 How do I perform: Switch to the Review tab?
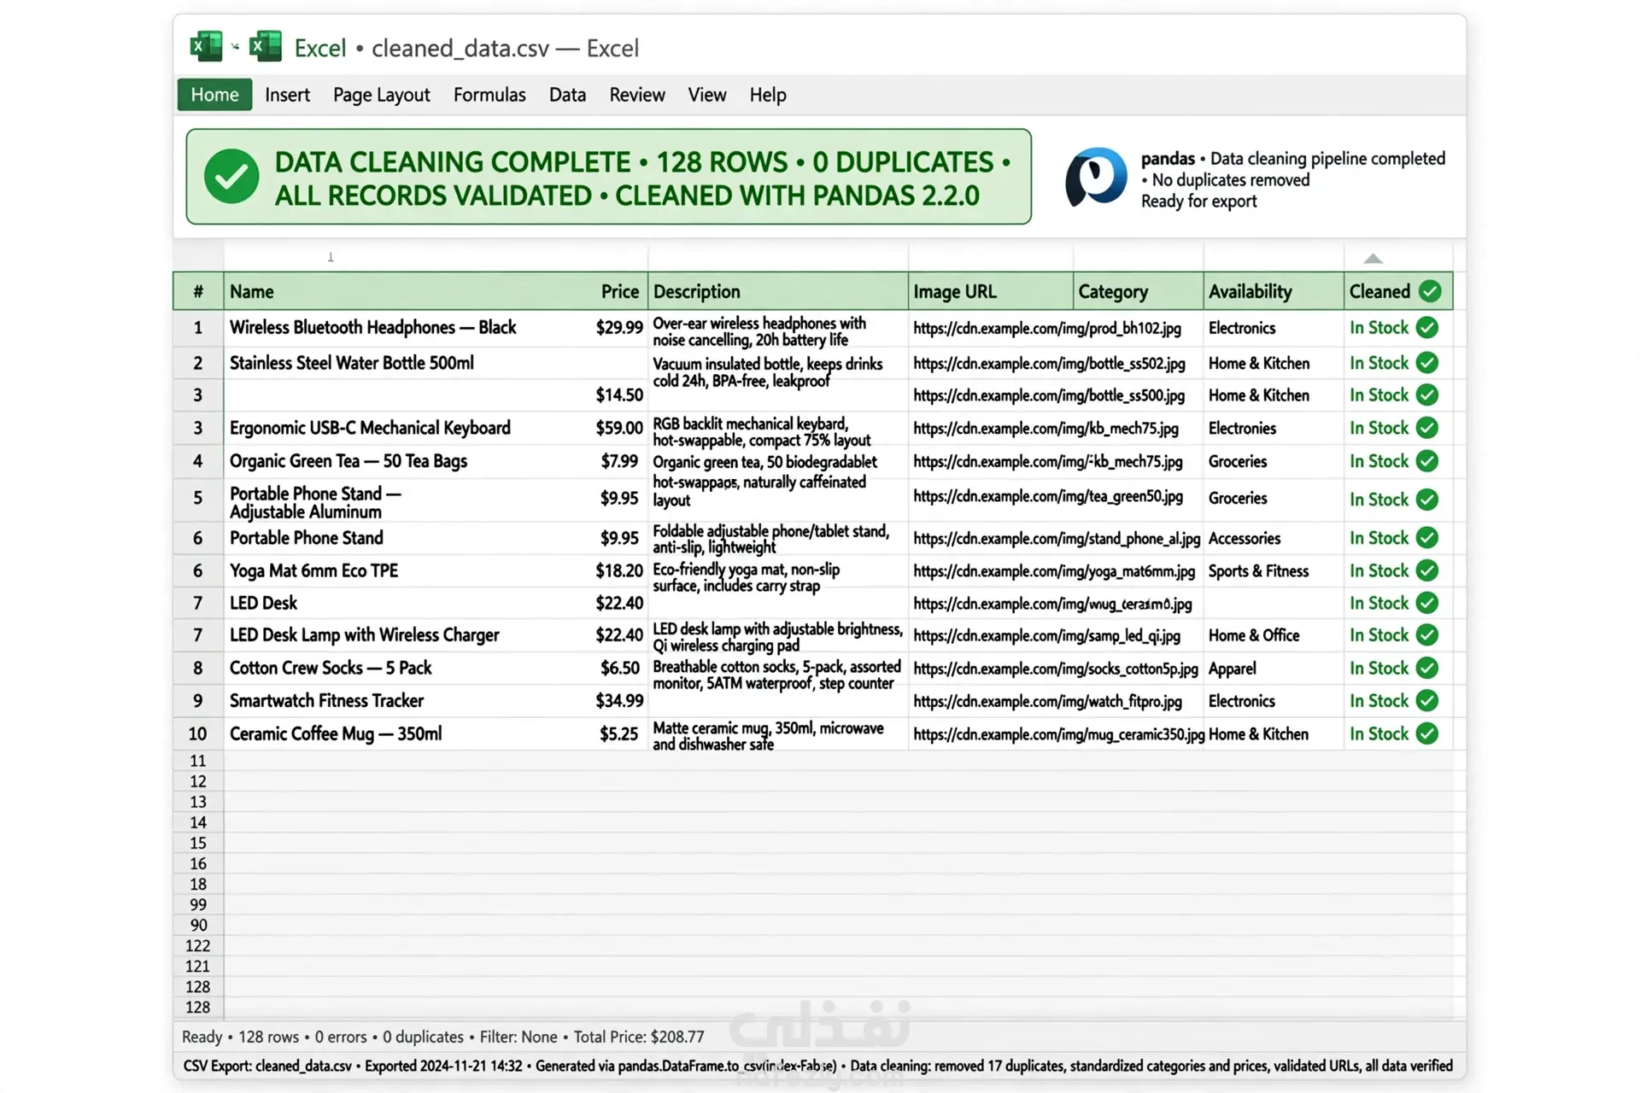click(x=636, y=95)
